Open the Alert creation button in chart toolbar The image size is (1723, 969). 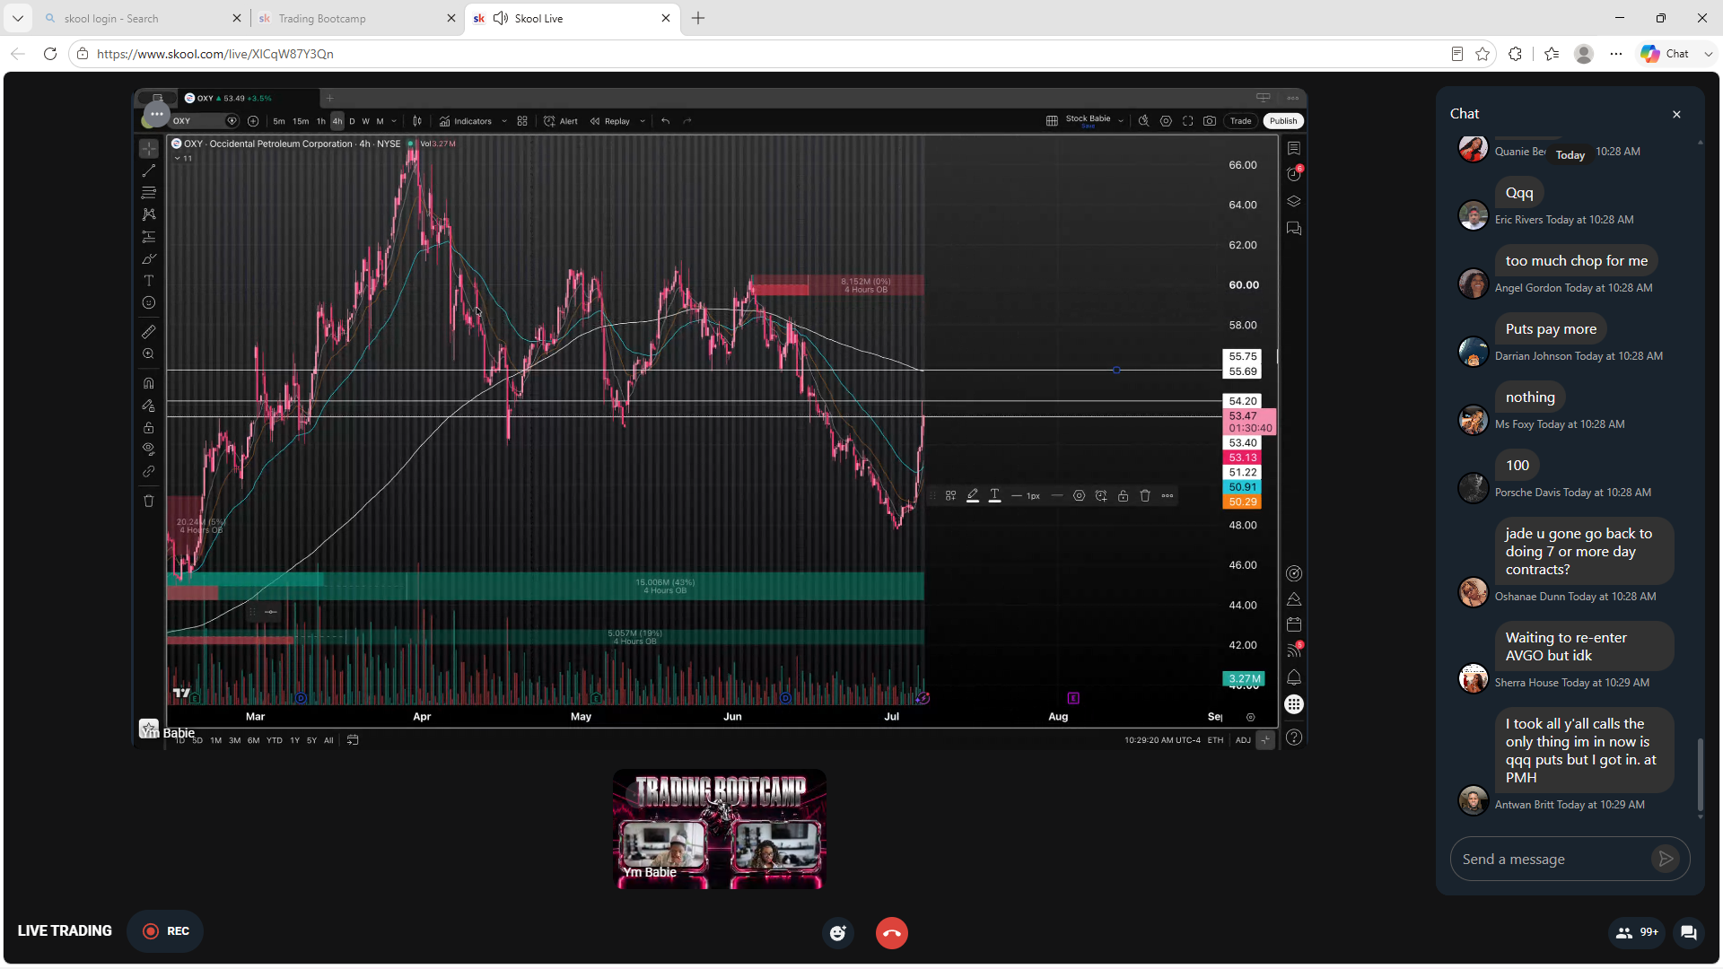click(561, 121)
